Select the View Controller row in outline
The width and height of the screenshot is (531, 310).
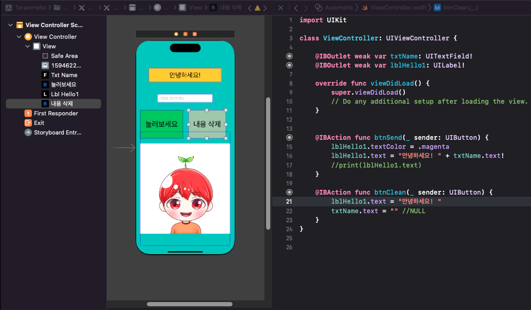point(54,37)
